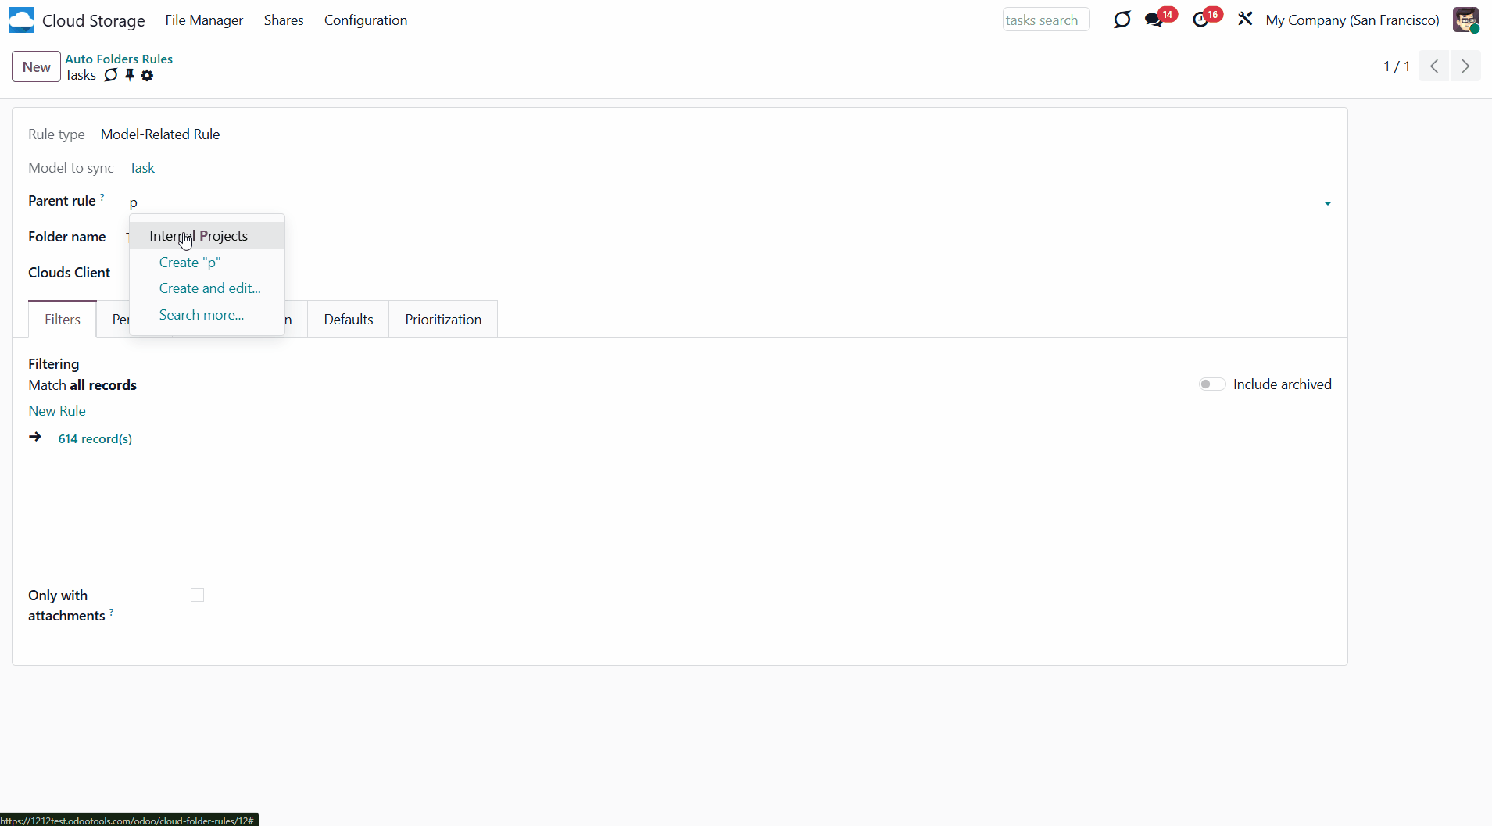Go to next record with right arrow
This screenshot has width=1492, height=826.
[1465, 66]
